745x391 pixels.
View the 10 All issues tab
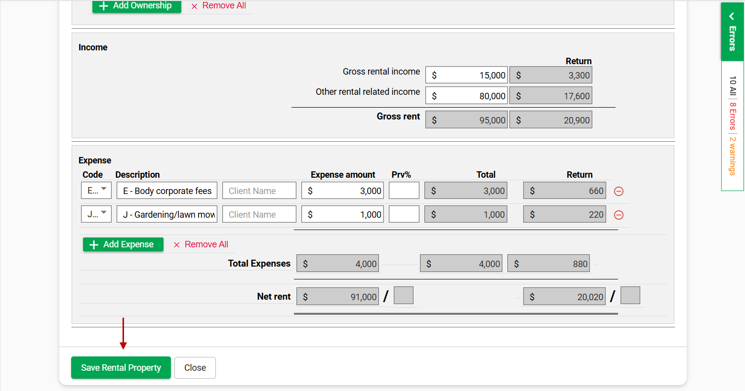pos(732,86)
